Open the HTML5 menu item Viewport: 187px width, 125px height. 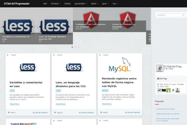pos(67,4)
